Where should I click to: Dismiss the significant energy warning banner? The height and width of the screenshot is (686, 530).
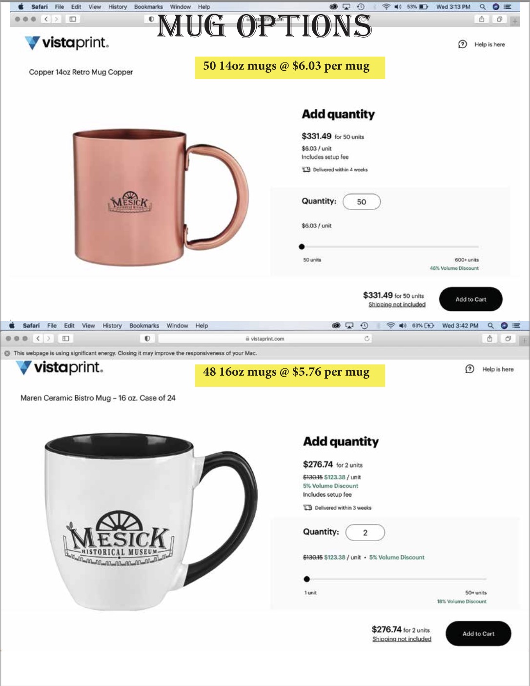7,353
